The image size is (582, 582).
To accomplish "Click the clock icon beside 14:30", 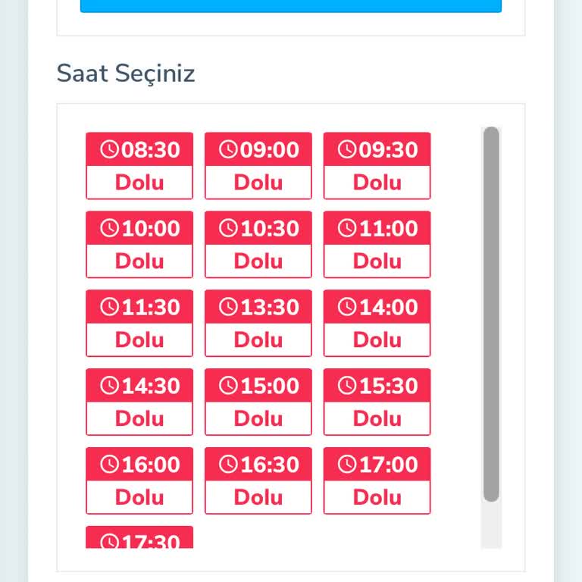I will (110, 386).
